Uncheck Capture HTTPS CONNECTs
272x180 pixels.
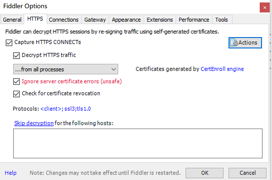tap(9, 43)
